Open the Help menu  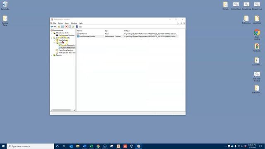tap(81, 23)
